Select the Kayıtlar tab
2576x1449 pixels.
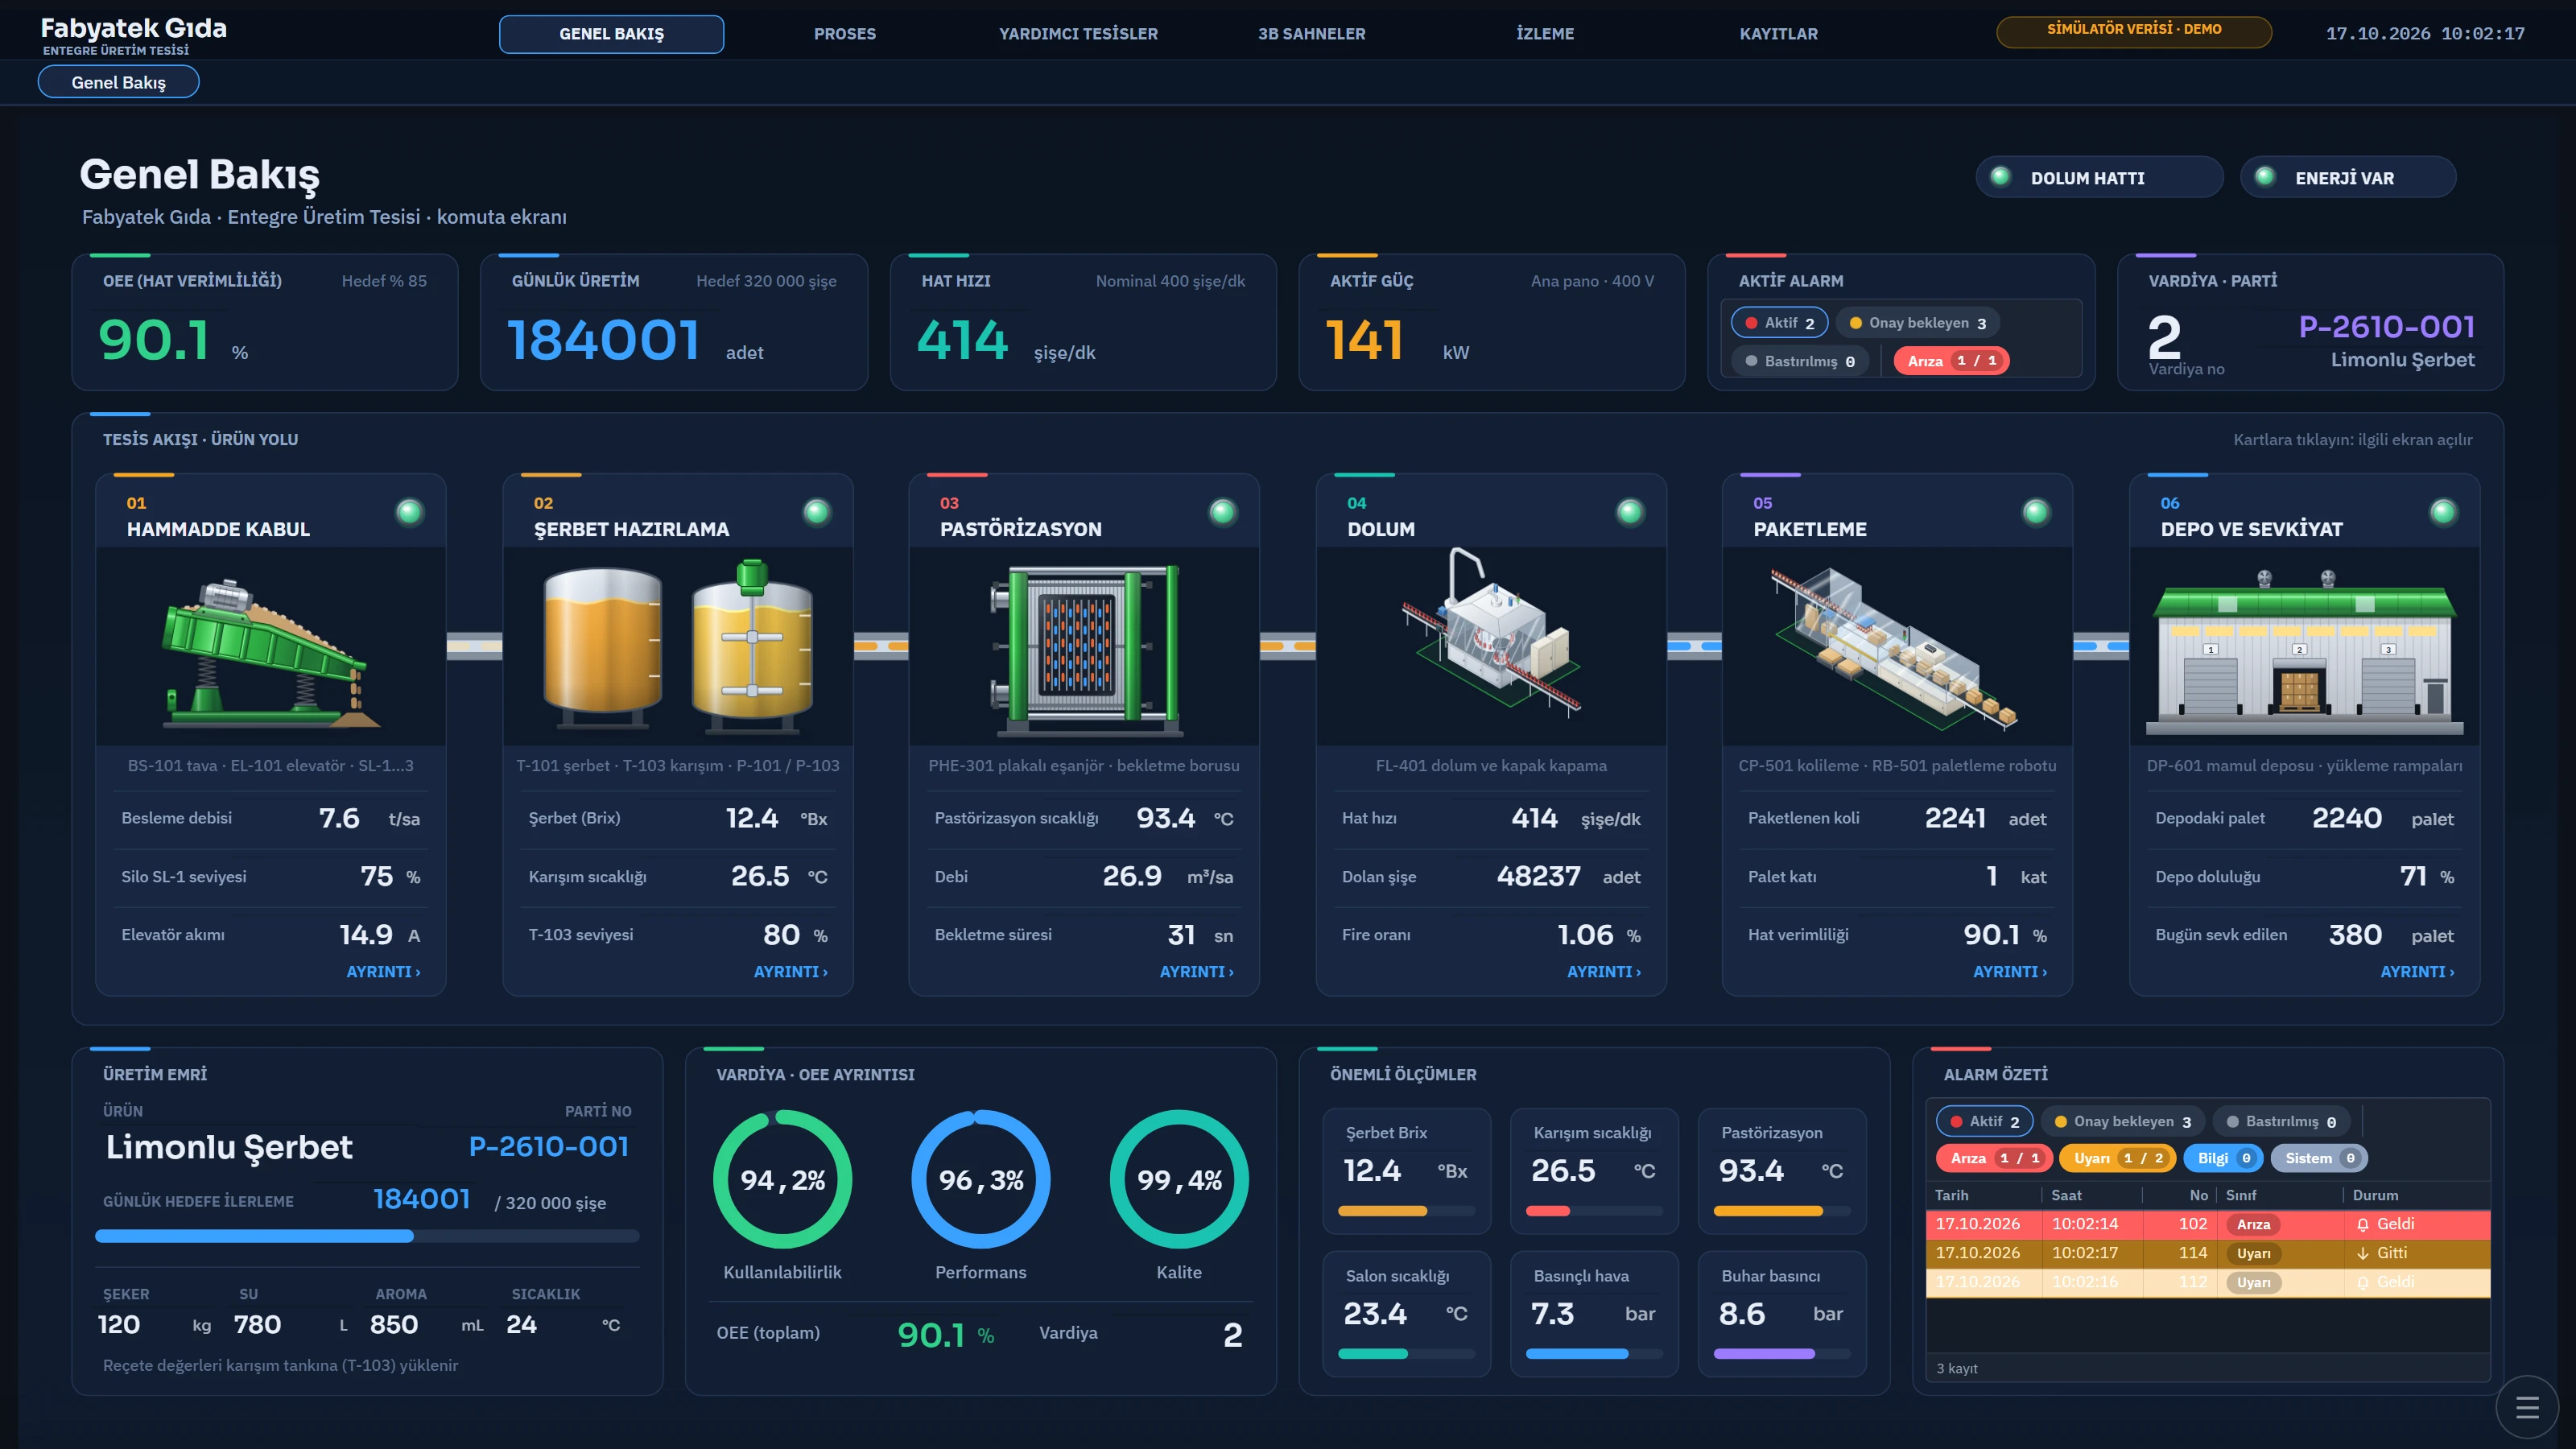(x=1778, y=34)
